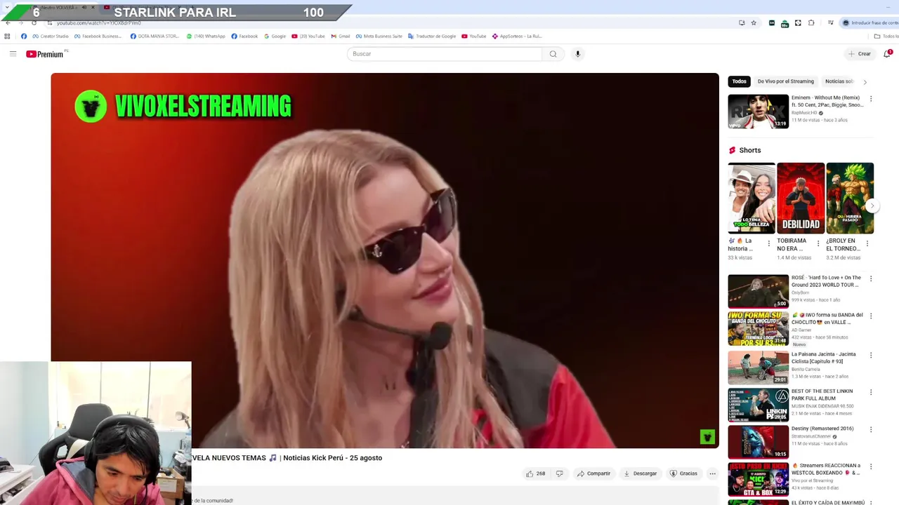Screen dimensions: 899x505
Task: Click the Compartir button
Action: [594, 473]
